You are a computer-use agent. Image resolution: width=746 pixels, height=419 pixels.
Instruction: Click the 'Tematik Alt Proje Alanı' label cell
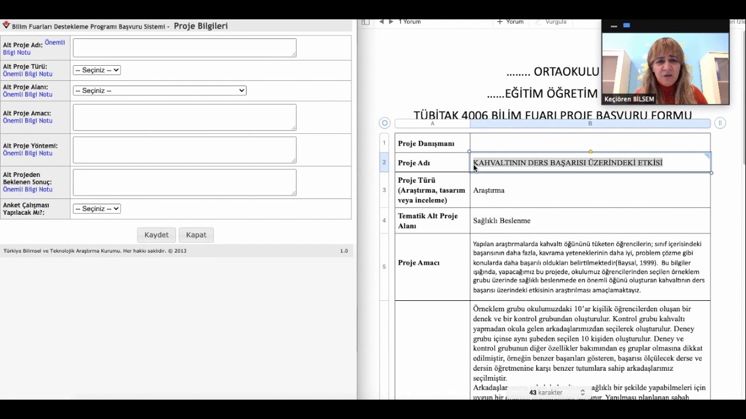pyautogui.click(x=432, y=221)
